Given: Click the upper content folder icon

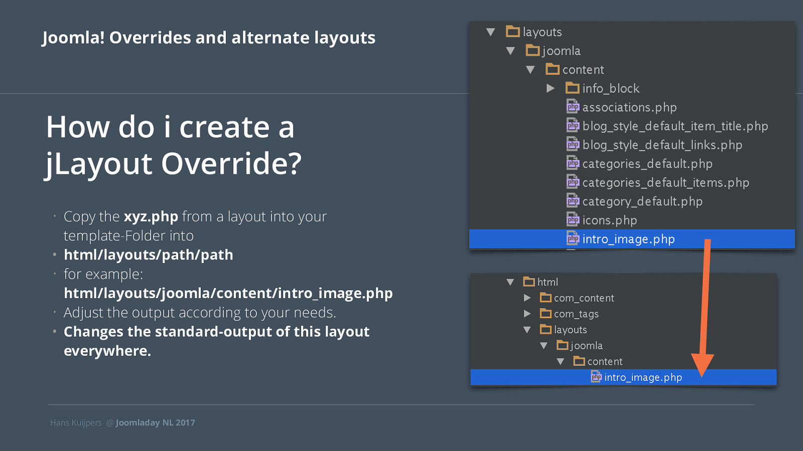Looking at the screenshot, I should (x=553, y=69).
